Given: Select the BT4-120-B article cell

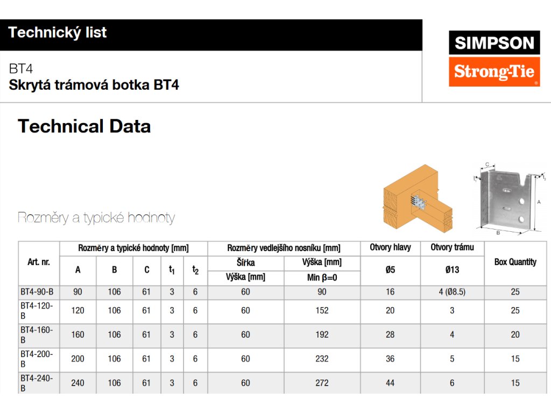Looking at the screenshot, I should [37, 311].
